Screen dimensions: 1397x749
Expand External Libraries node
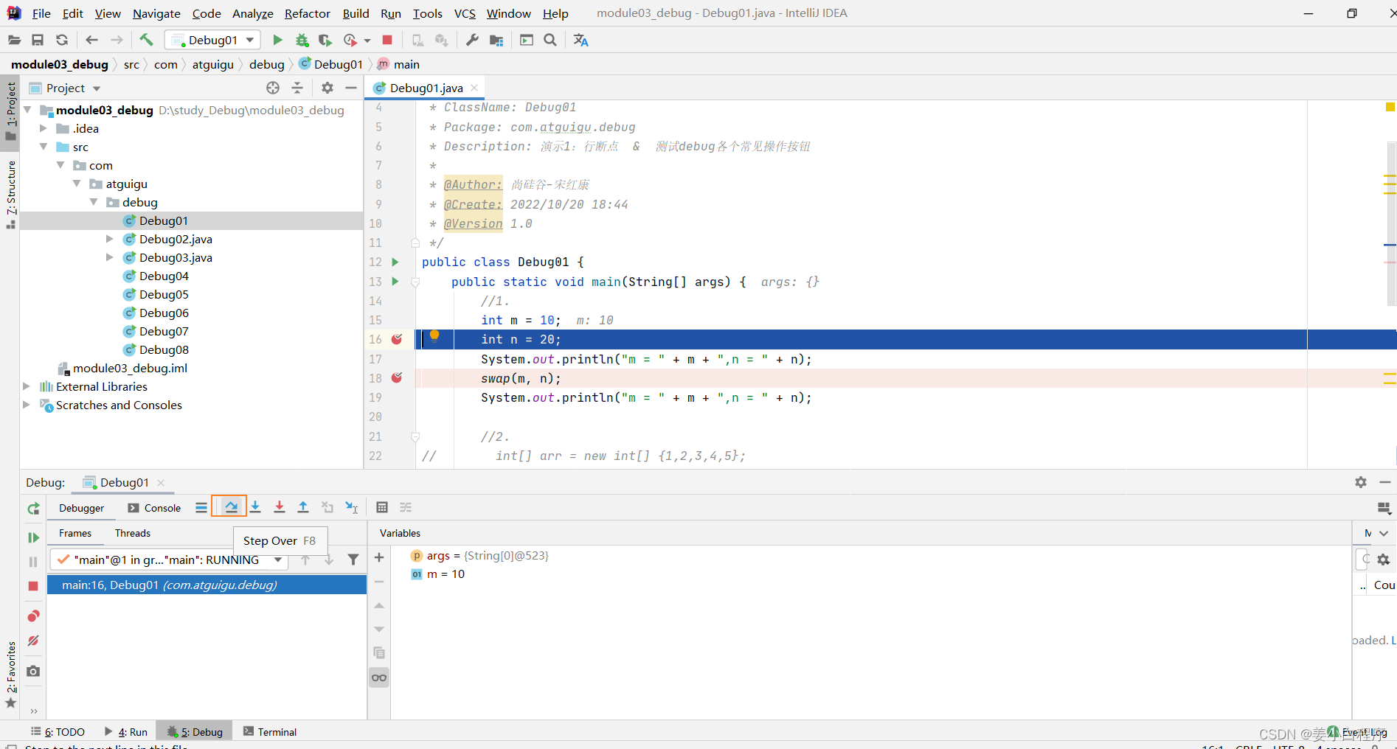tap(27, 386)
